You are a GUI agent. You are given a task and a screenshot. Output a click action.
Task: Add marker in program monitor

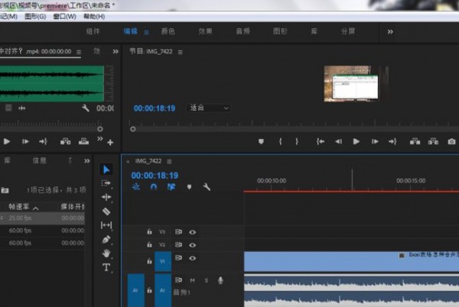(261, 142)
